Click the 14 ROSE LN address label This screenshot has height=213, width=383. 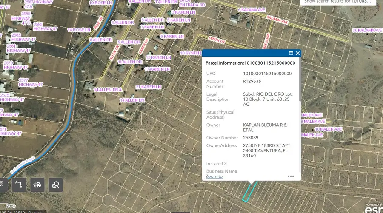point(79,30)
